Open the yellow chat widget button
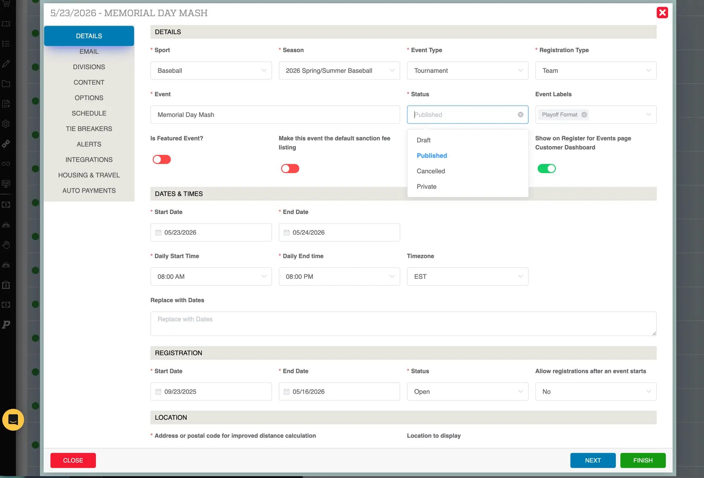This screenshot has height=478, width=704. (x=13, y=419)
